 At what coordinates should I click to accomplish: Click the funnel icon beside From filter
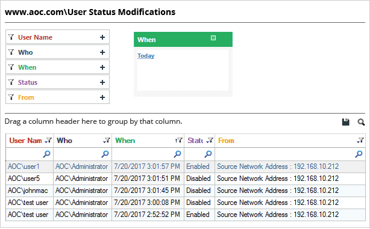11,97
